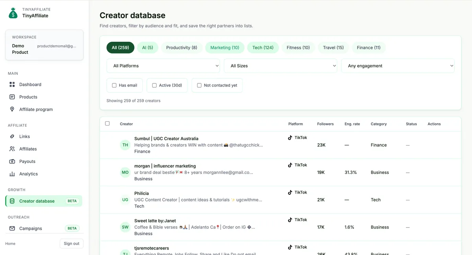Click the Sign out button
This screenshot has height=255, width=472.
point(72,244)
